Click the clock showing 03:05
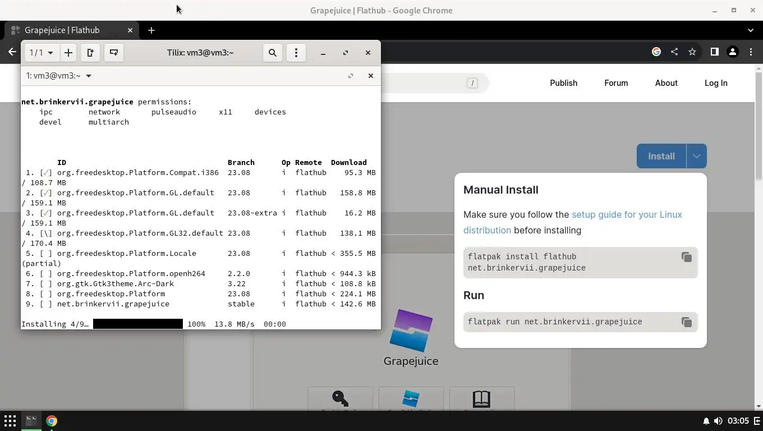The width and height of the screenshot is (763, 431). pos(738,421)
